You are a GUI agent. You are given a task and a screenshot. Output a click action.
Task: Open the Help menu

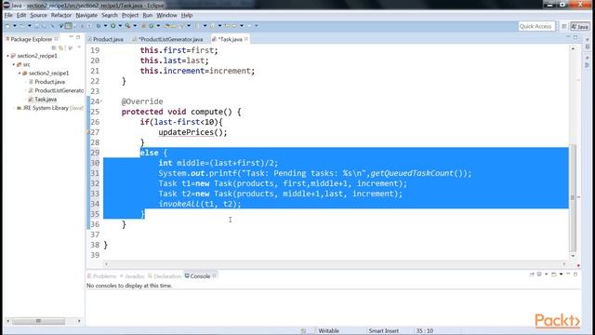click(x=187, y=15)
